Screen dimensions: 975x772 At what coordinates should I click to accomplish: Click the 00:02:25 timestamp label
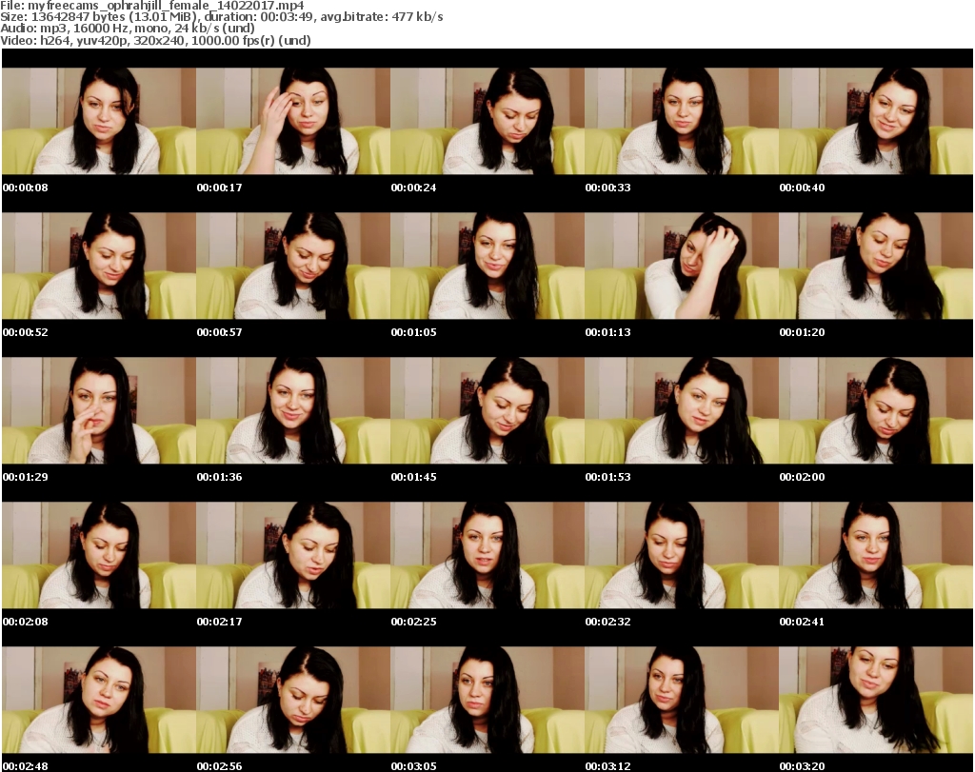point(413,622)
